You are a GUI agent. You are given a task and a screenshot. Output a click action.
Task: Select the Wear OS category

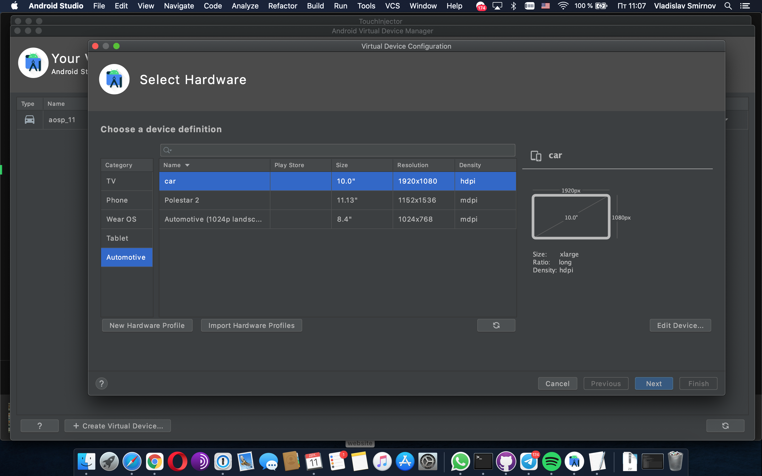pos(127,219)
